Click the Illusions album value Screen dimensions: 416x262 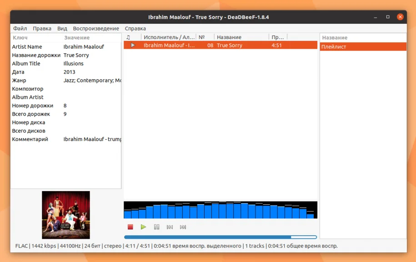[x=74, y=63]
